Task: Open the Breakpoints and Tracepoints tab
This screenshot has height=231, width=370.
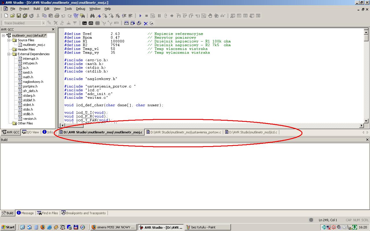Action: click(84, 213)
